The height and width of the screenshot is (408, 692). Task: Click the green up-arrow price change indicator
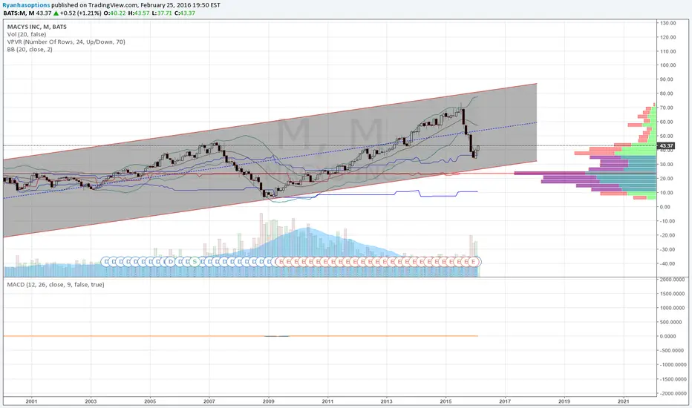coord(56,13)
